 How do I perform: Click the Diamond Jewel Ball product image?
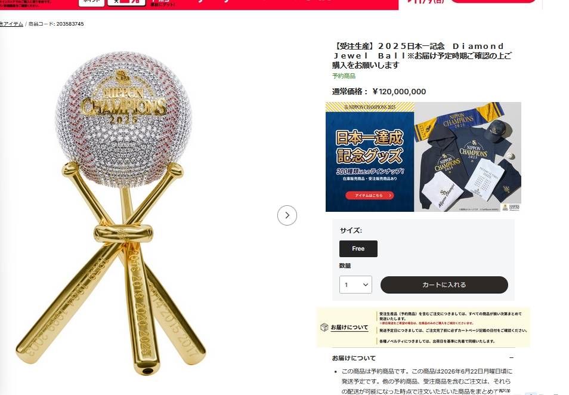pos(113,212)
